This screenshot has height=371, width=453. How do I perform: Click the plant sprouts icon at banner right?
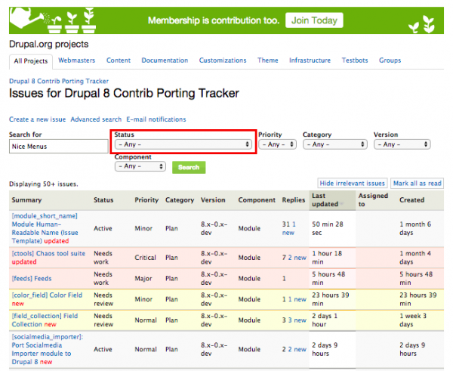[x=421, y=25]
